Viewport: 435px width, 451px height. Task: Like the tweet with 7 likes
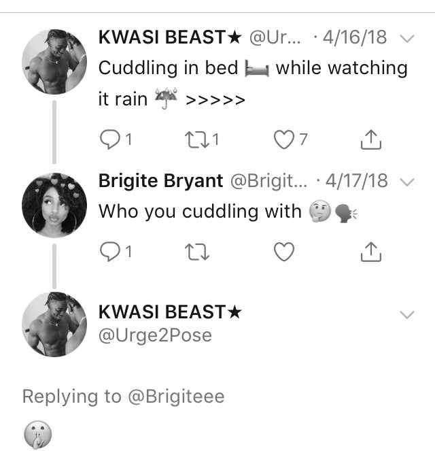click(x=284, y=139)
